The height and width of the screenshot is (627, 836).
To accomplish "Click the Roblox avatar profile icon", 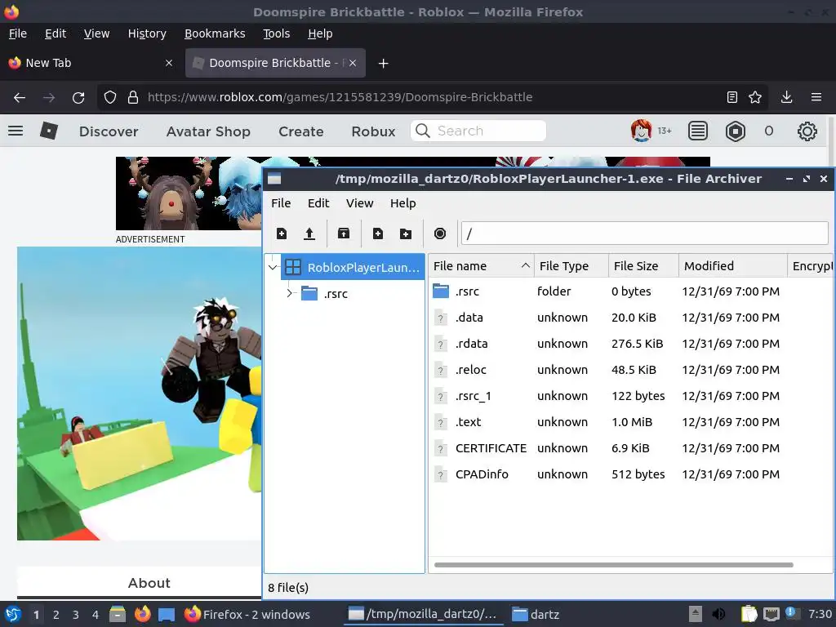I will (x=642, y=131).
